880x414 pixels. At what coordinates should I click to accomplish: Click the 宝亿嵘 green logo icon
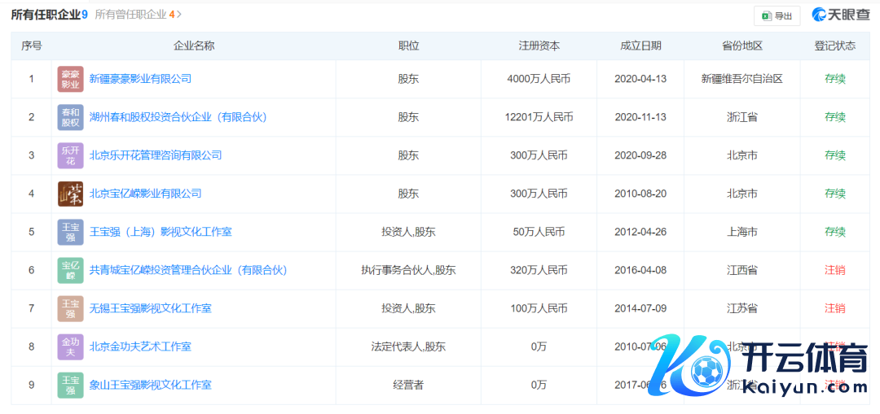(x=70, y=270)
